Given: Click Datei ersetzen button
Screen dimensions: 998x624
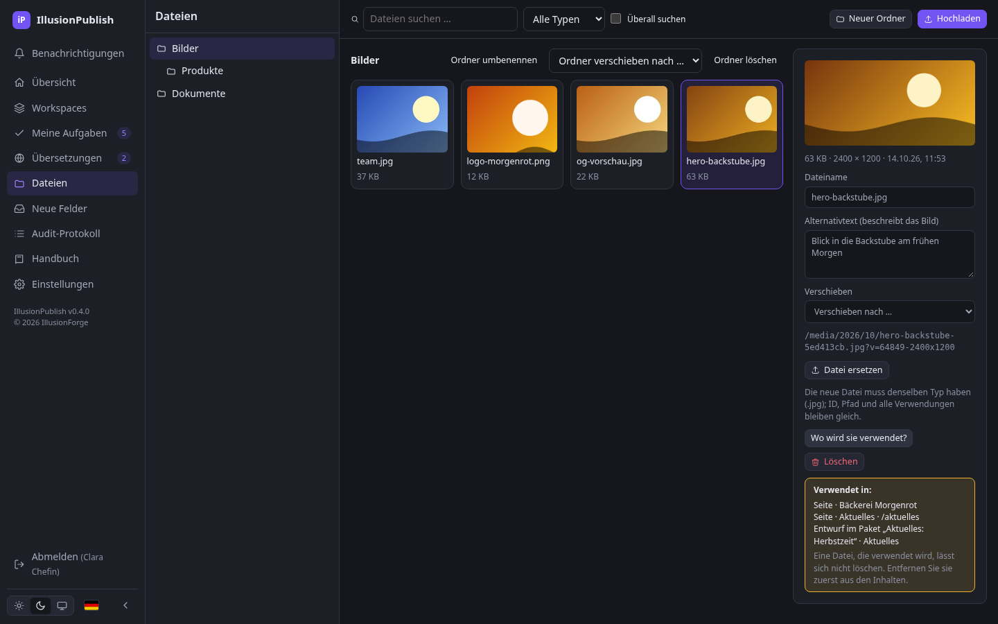Looking at the screenshot, I should click(847, 370).
